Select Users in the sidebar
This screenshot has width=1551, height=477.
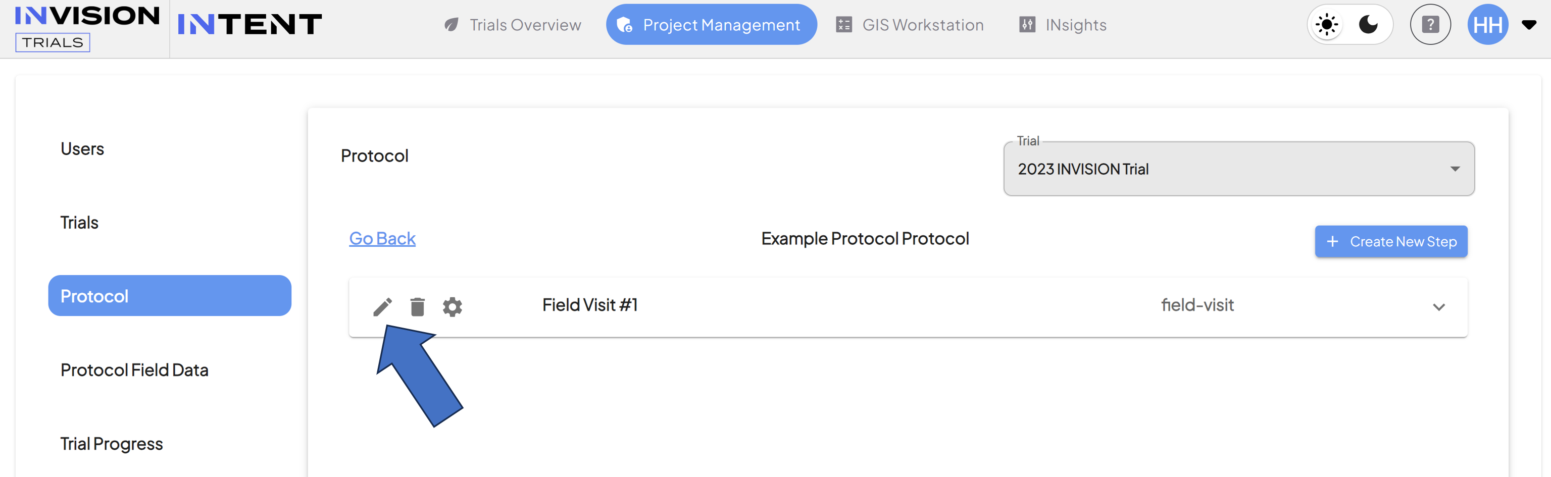pos(82,149)
